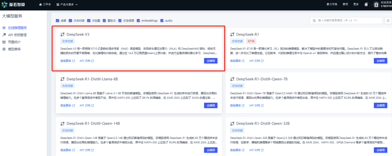Open API 文档 link for DeepSeek-V3
The width and height of the screenshot is (392, 156).
(86, 61)
